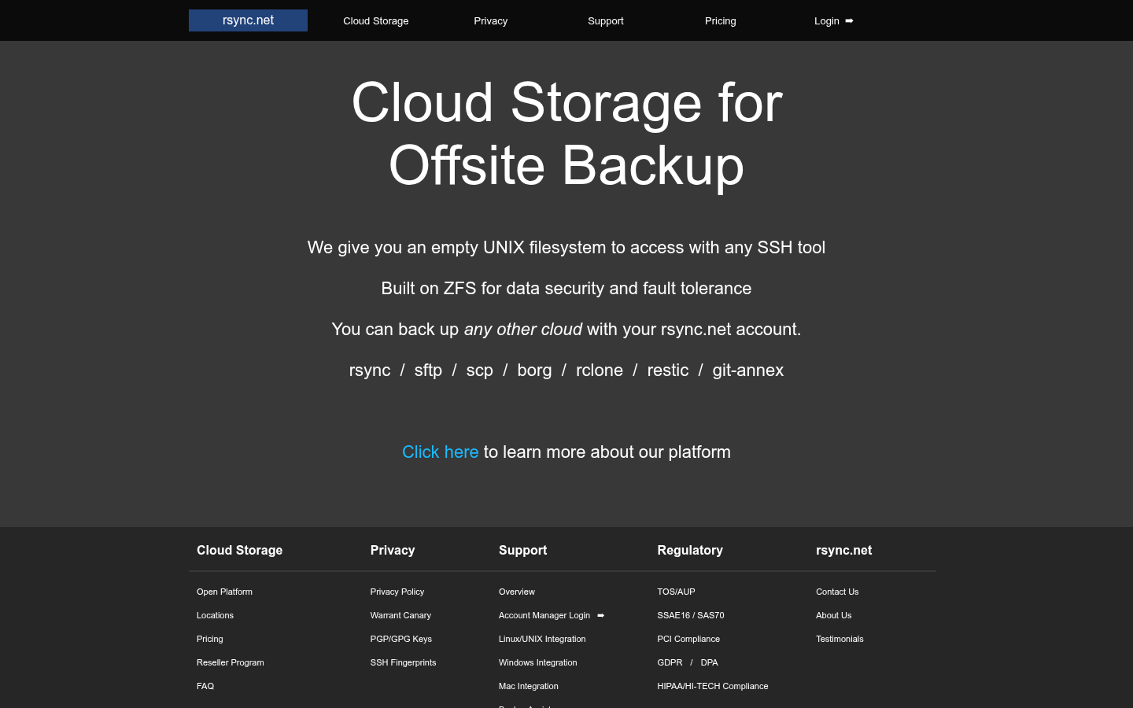
Task: Go to Pricing in the top navigation
Action: tap(721, 21)
